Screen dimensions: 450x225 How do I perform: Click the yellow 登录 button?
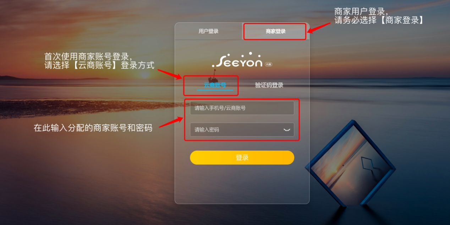coord(242,158)
